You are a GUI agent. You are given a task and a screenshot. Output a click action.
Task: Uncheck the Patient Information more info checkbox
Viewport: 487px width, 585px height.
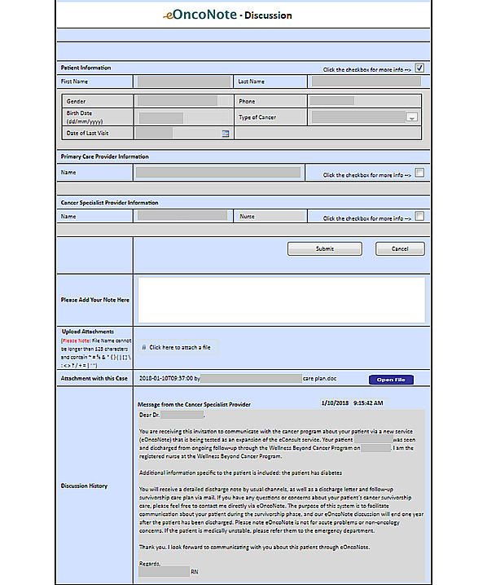pos(419,68)
